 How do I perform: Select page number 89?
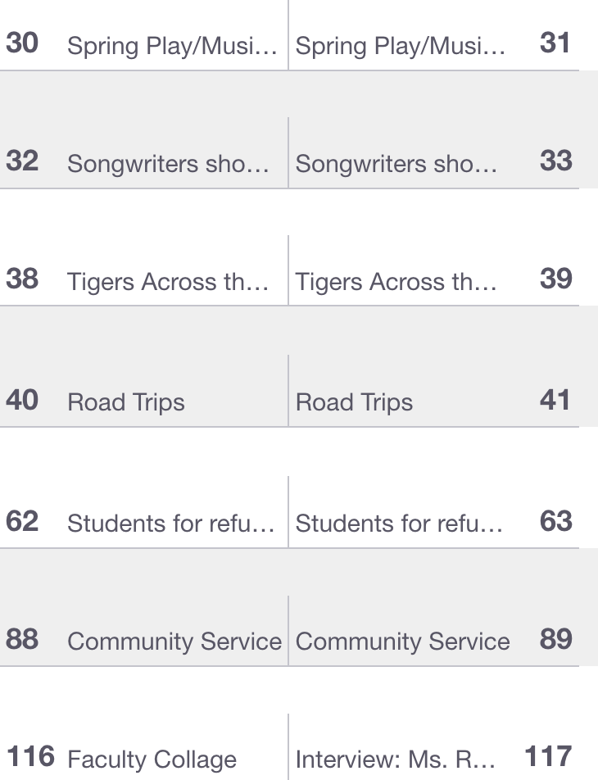(555, 639)
